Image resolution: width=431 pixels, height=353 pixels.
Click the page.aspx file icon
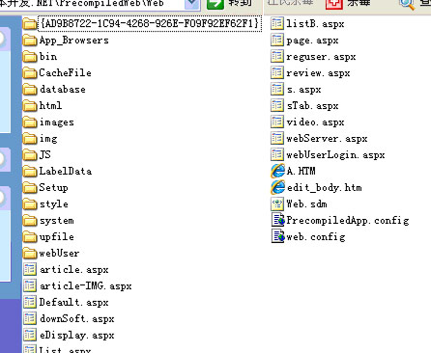(277, 41)
